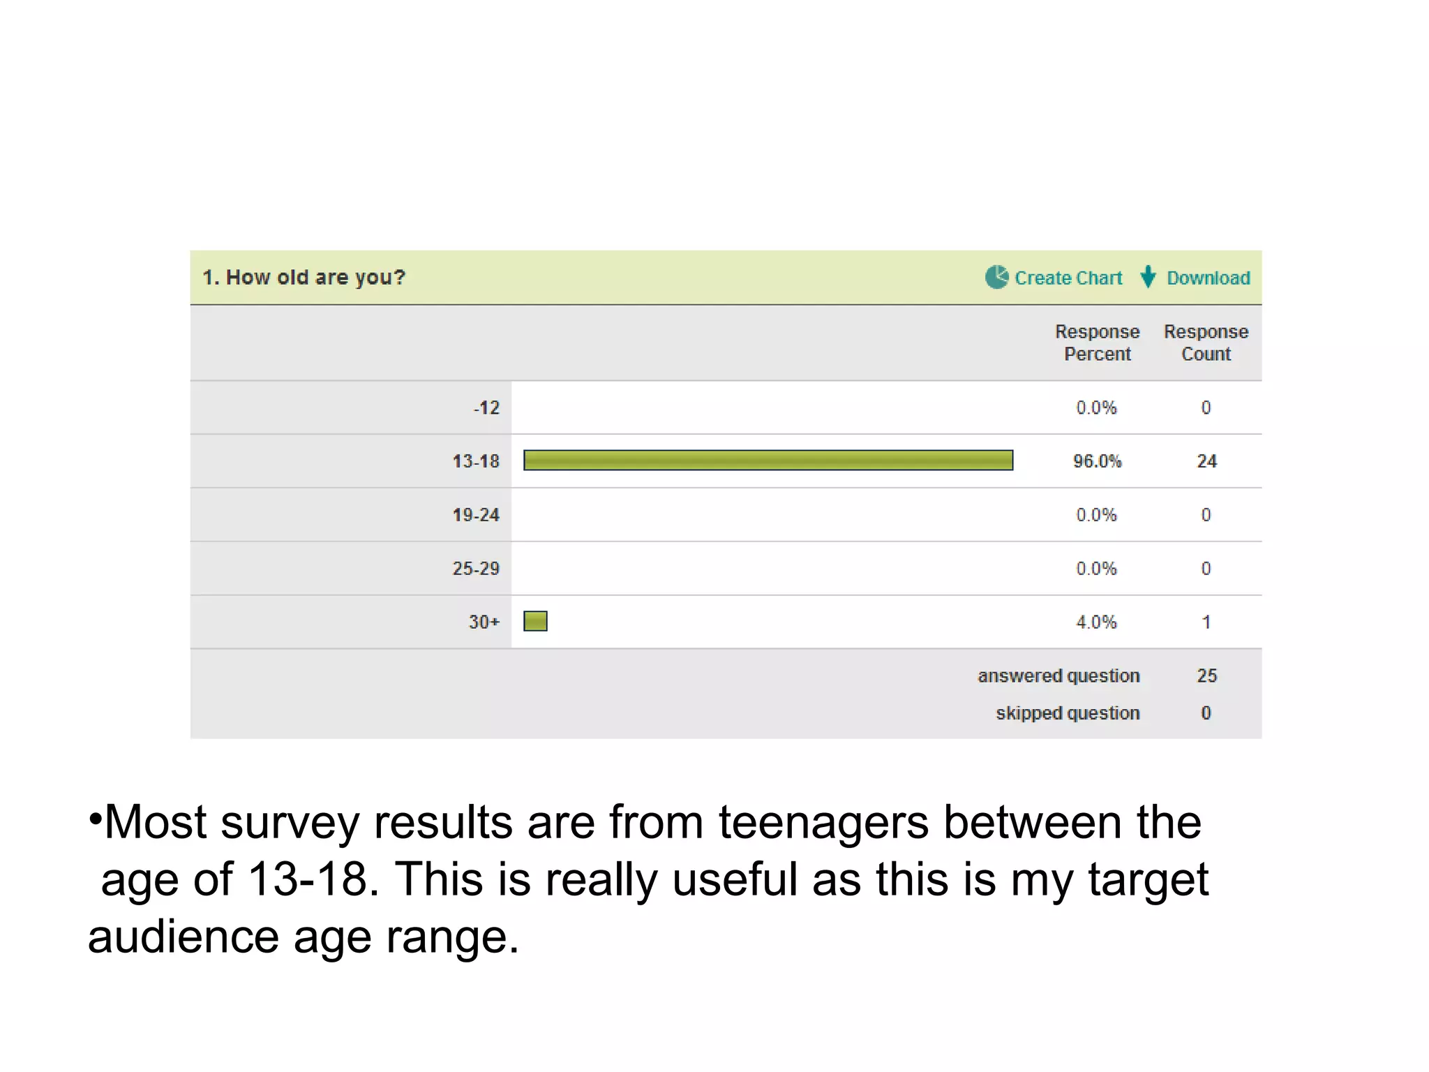
Task: Click the Download arrow icon
Action: (1148, 277)
